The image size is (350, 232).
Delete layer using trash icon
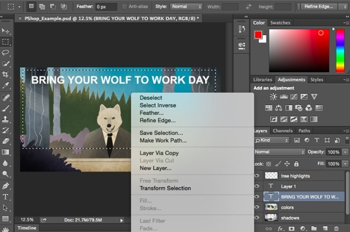click(x=337, y=228)
